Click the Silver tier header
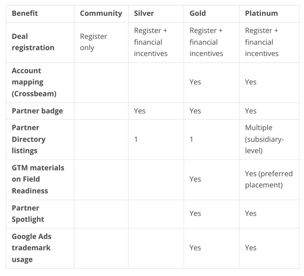The image size is (304, 276). coord(144,13)
